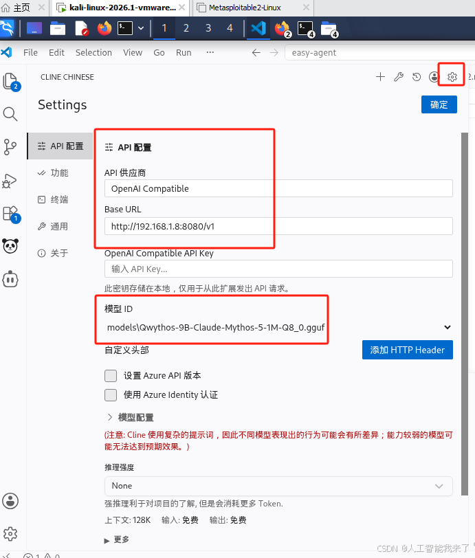Open the Source Control view
The image size is (475, 558).
pos(10,146)
